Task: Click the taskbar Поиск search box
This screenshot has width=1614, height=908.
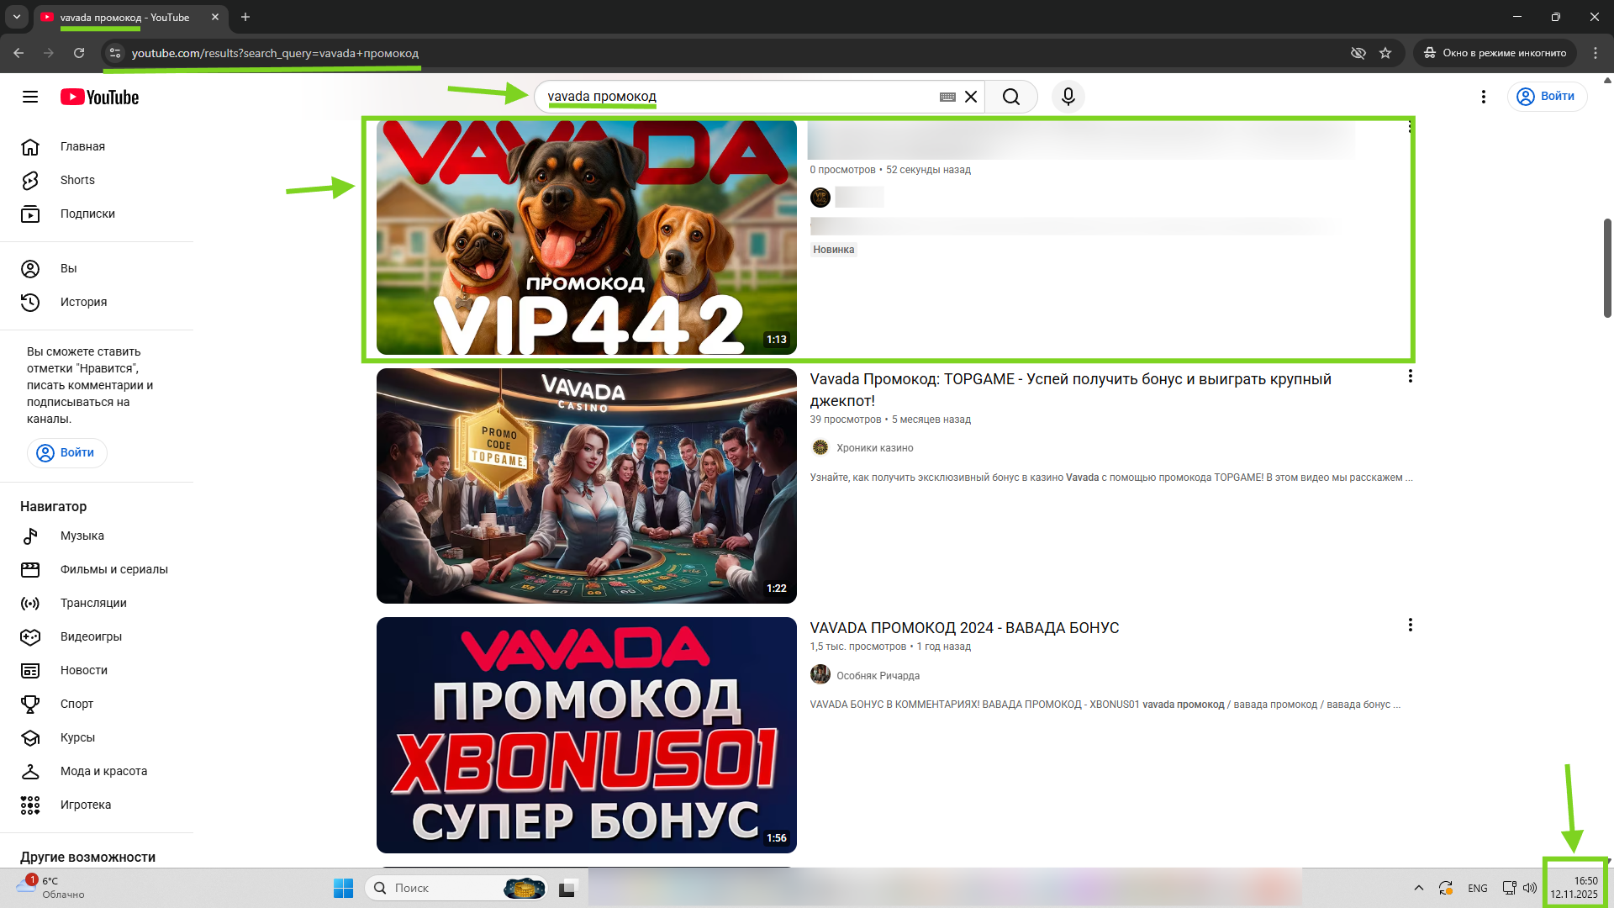Action: [x=456, y=888]
